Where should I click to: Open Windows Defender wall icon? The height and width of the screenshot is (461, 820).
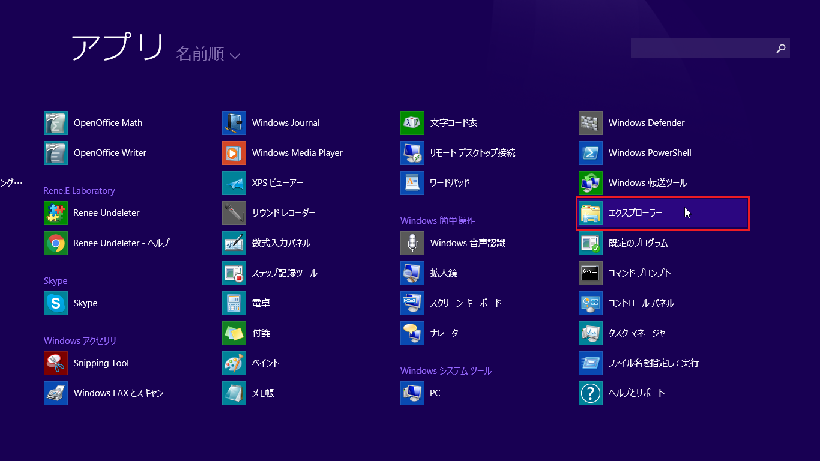[591, 123]
